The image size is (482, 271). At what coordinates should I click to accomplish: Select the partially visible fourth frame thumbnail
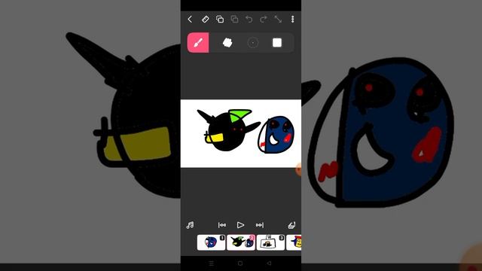(294, 242)
